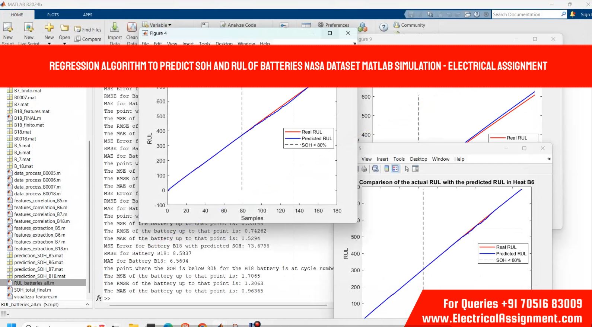The width and height of the screenshot is (592, 327).
Task: Open the View menu in the B6 figure
Action: tap(366, 159)
